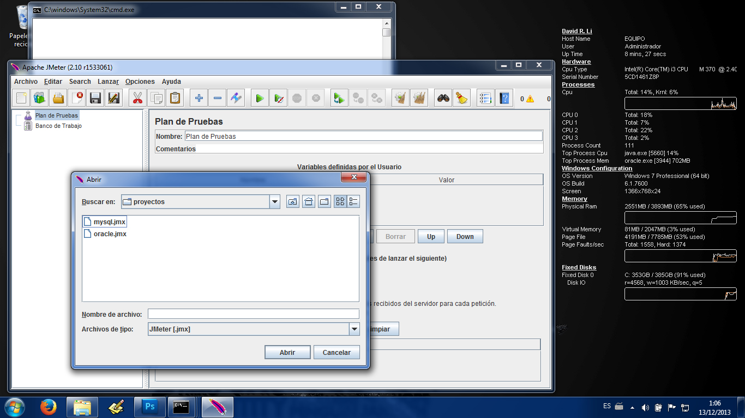
Task: Click Up One Level icon in Abrir dialog
Action: coord(293,202)
